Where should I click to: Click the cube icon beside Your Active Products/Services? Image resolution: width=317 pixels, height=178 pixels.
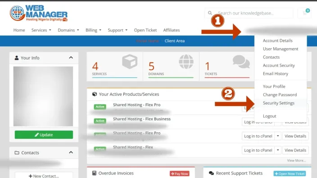tap(95, 94)
